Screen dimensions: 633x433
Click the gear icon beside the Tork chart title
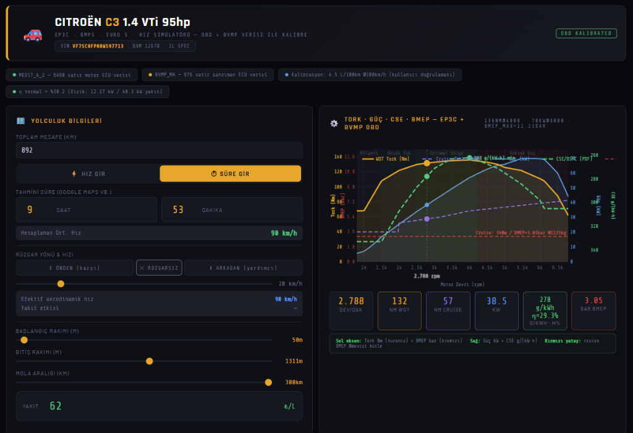point(334,123)
